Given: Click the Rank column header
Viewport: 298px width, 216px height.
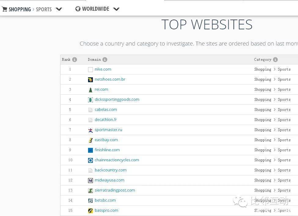Looking at the screenshot, I should tap(66, 60).
